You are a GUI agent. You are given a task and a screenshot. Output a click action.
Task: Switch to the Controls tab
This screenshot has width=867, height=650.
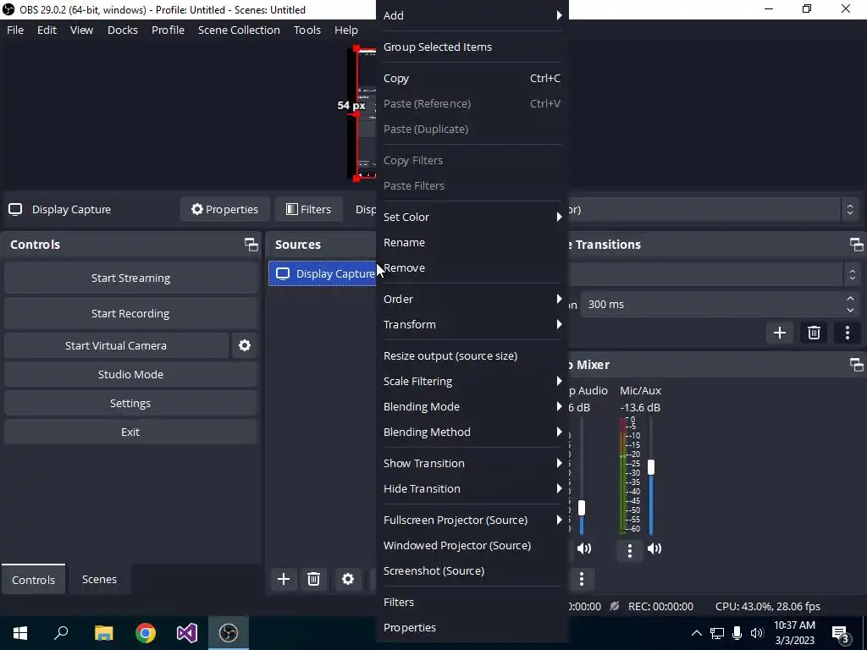tap(33, 579)
